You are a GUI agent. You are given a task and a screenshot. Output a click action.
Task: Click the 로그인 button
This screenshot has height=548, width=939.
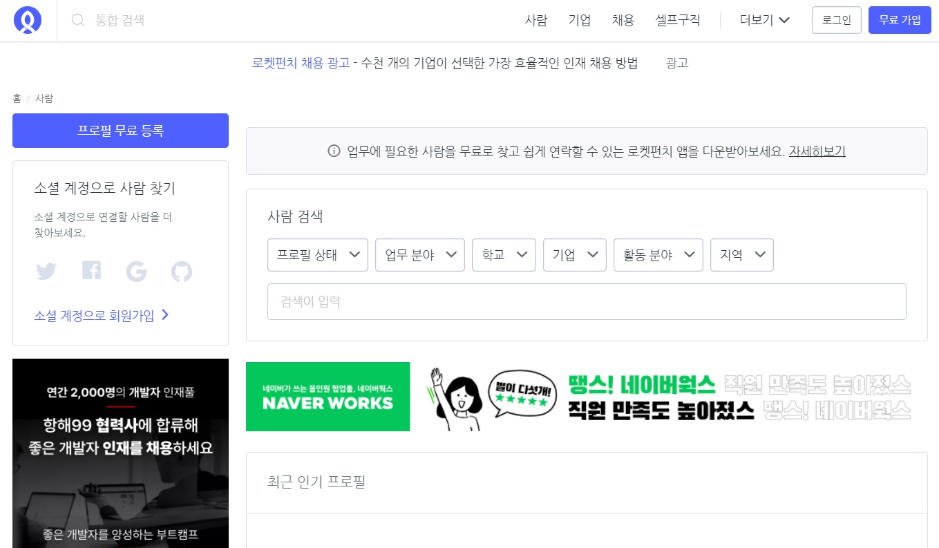[837, 20]
